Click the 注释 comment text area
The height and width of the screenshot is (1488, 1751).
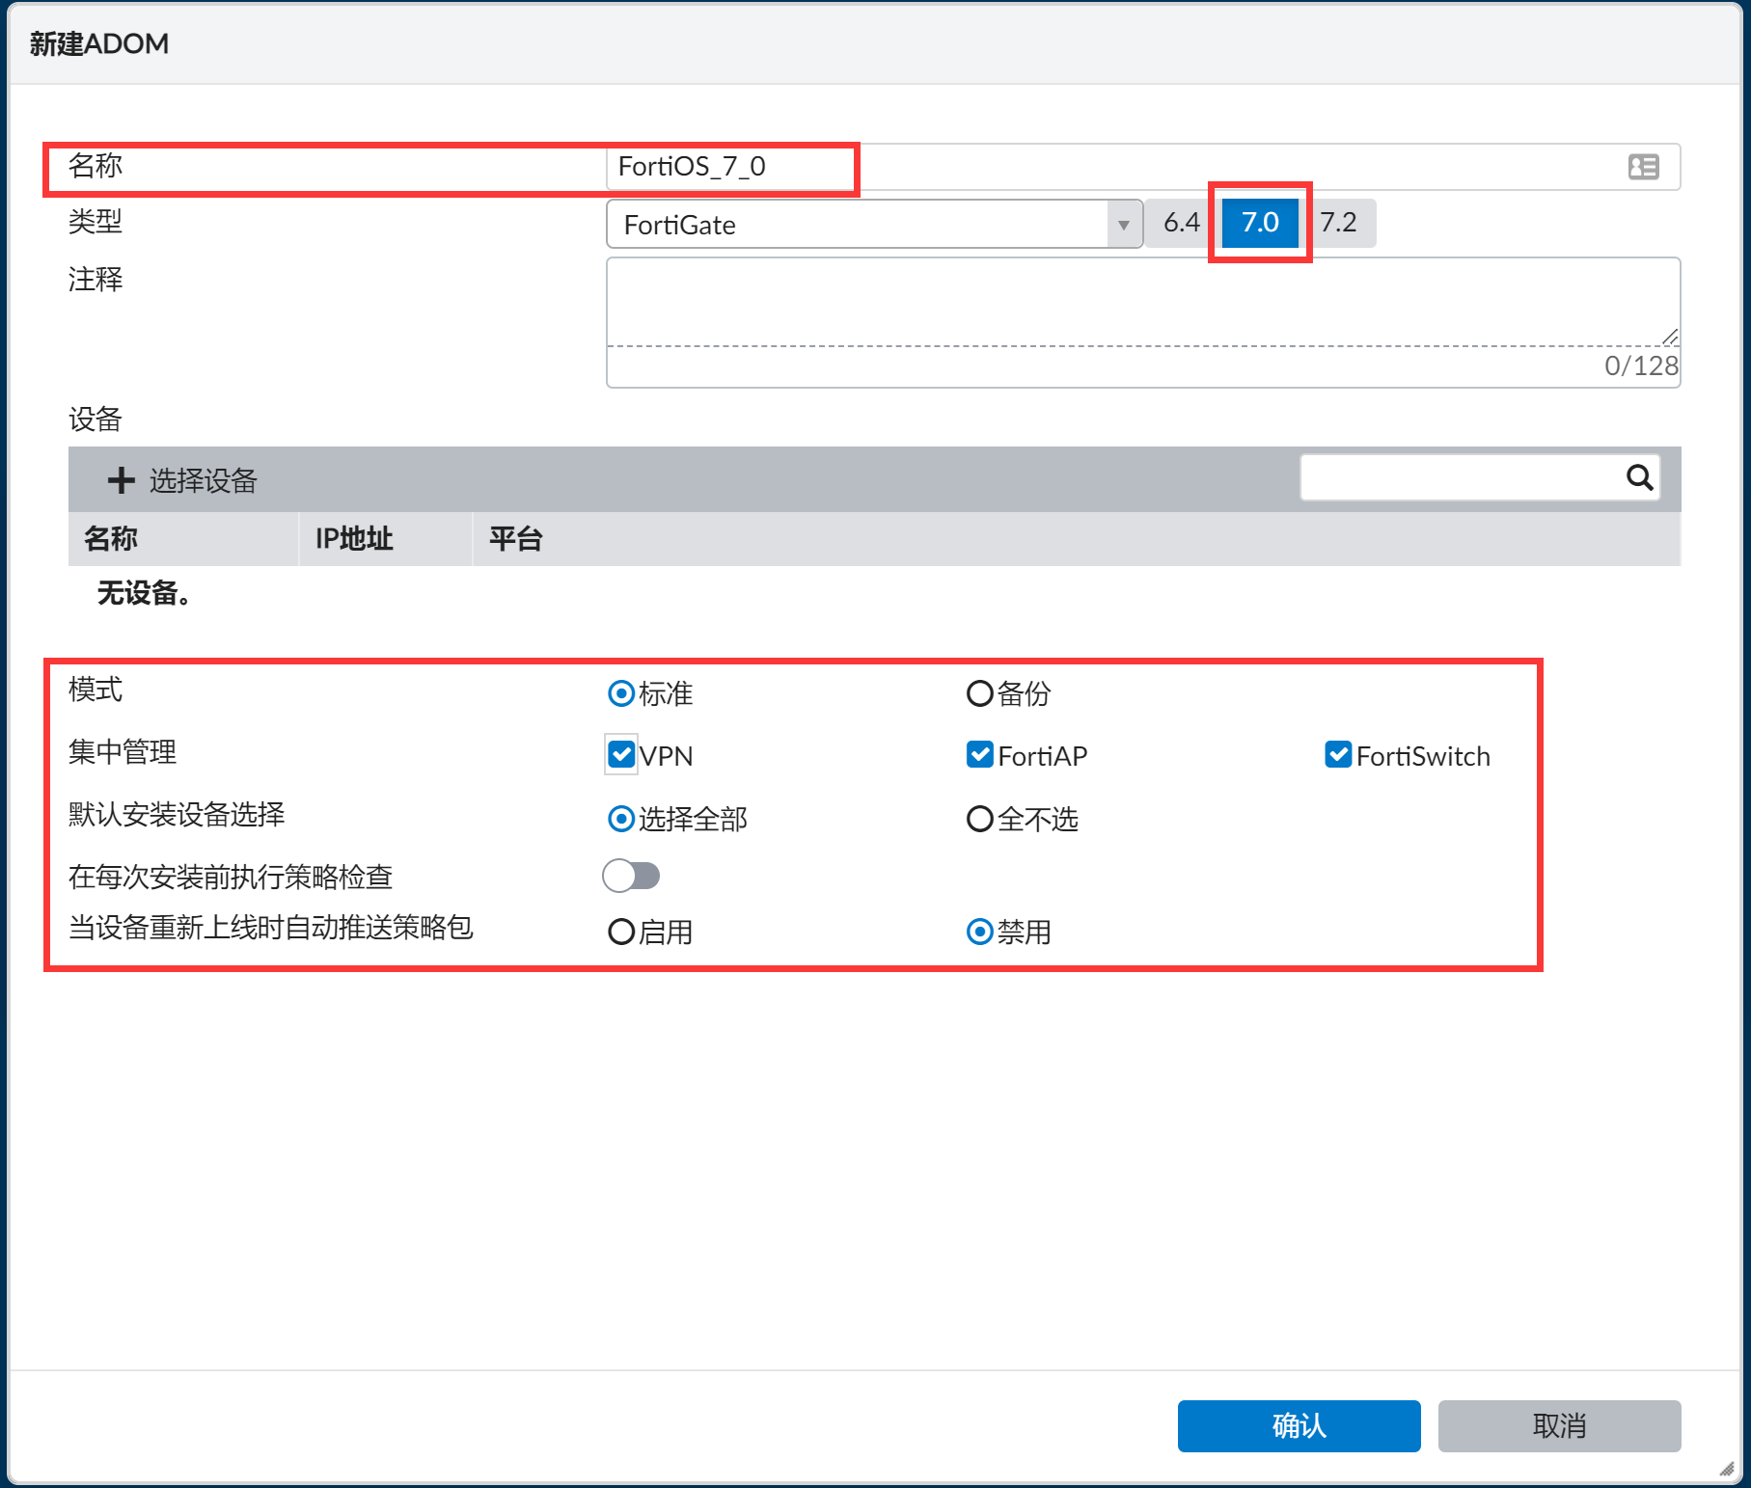(1142, 302)
